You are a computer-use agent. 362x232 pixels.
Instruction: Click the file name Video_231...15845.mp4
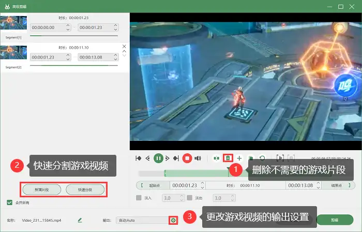(41, 220)
